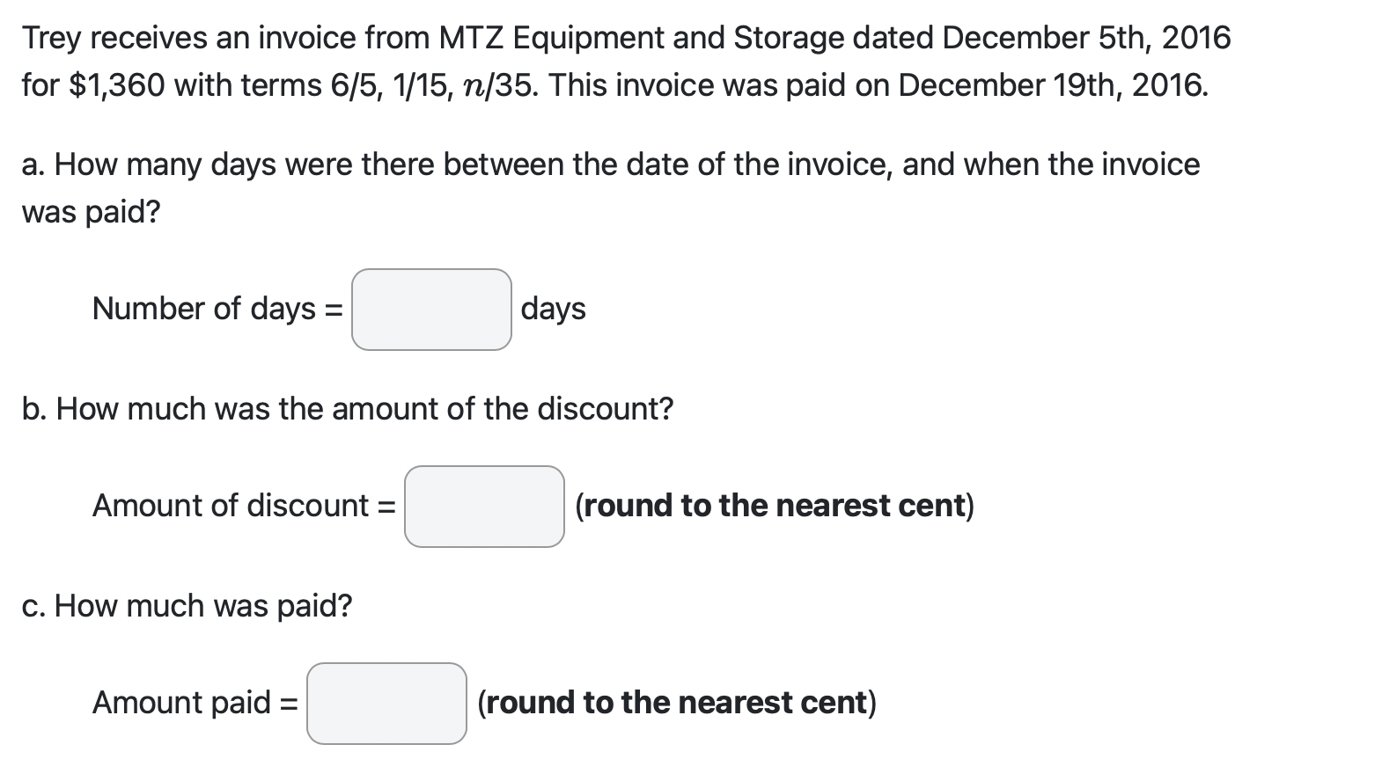
Task: Click the rounding note beside the discount field
Action: [774, 507]
